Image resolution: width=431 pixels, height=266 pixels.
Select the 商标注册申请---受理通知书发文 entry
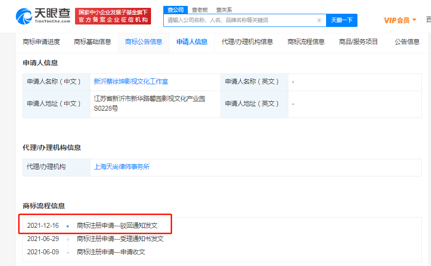[x=120, y=239]
